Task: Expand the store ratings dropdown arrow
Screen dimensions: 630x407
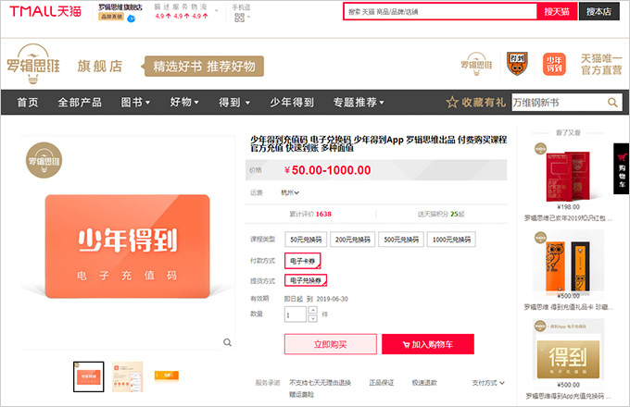Action: tap(217, 10)
